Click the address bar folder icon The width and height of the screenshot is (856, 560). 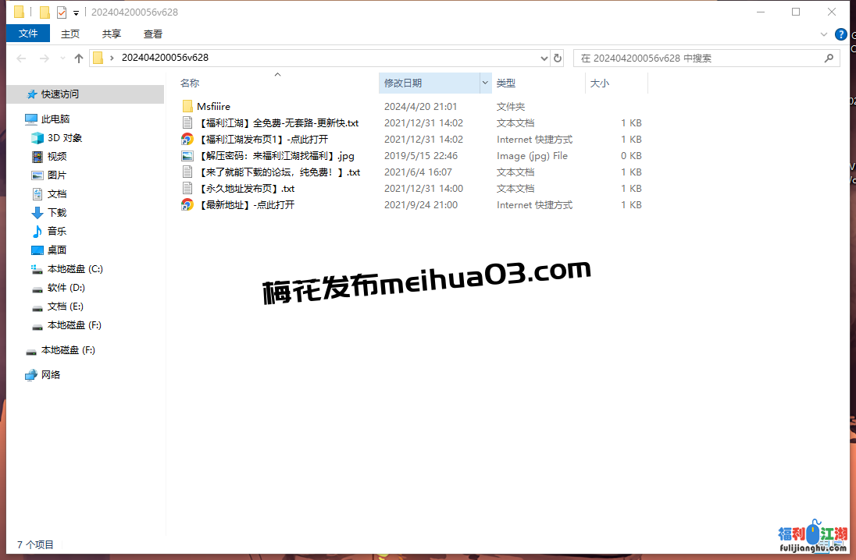click(98, 58)
